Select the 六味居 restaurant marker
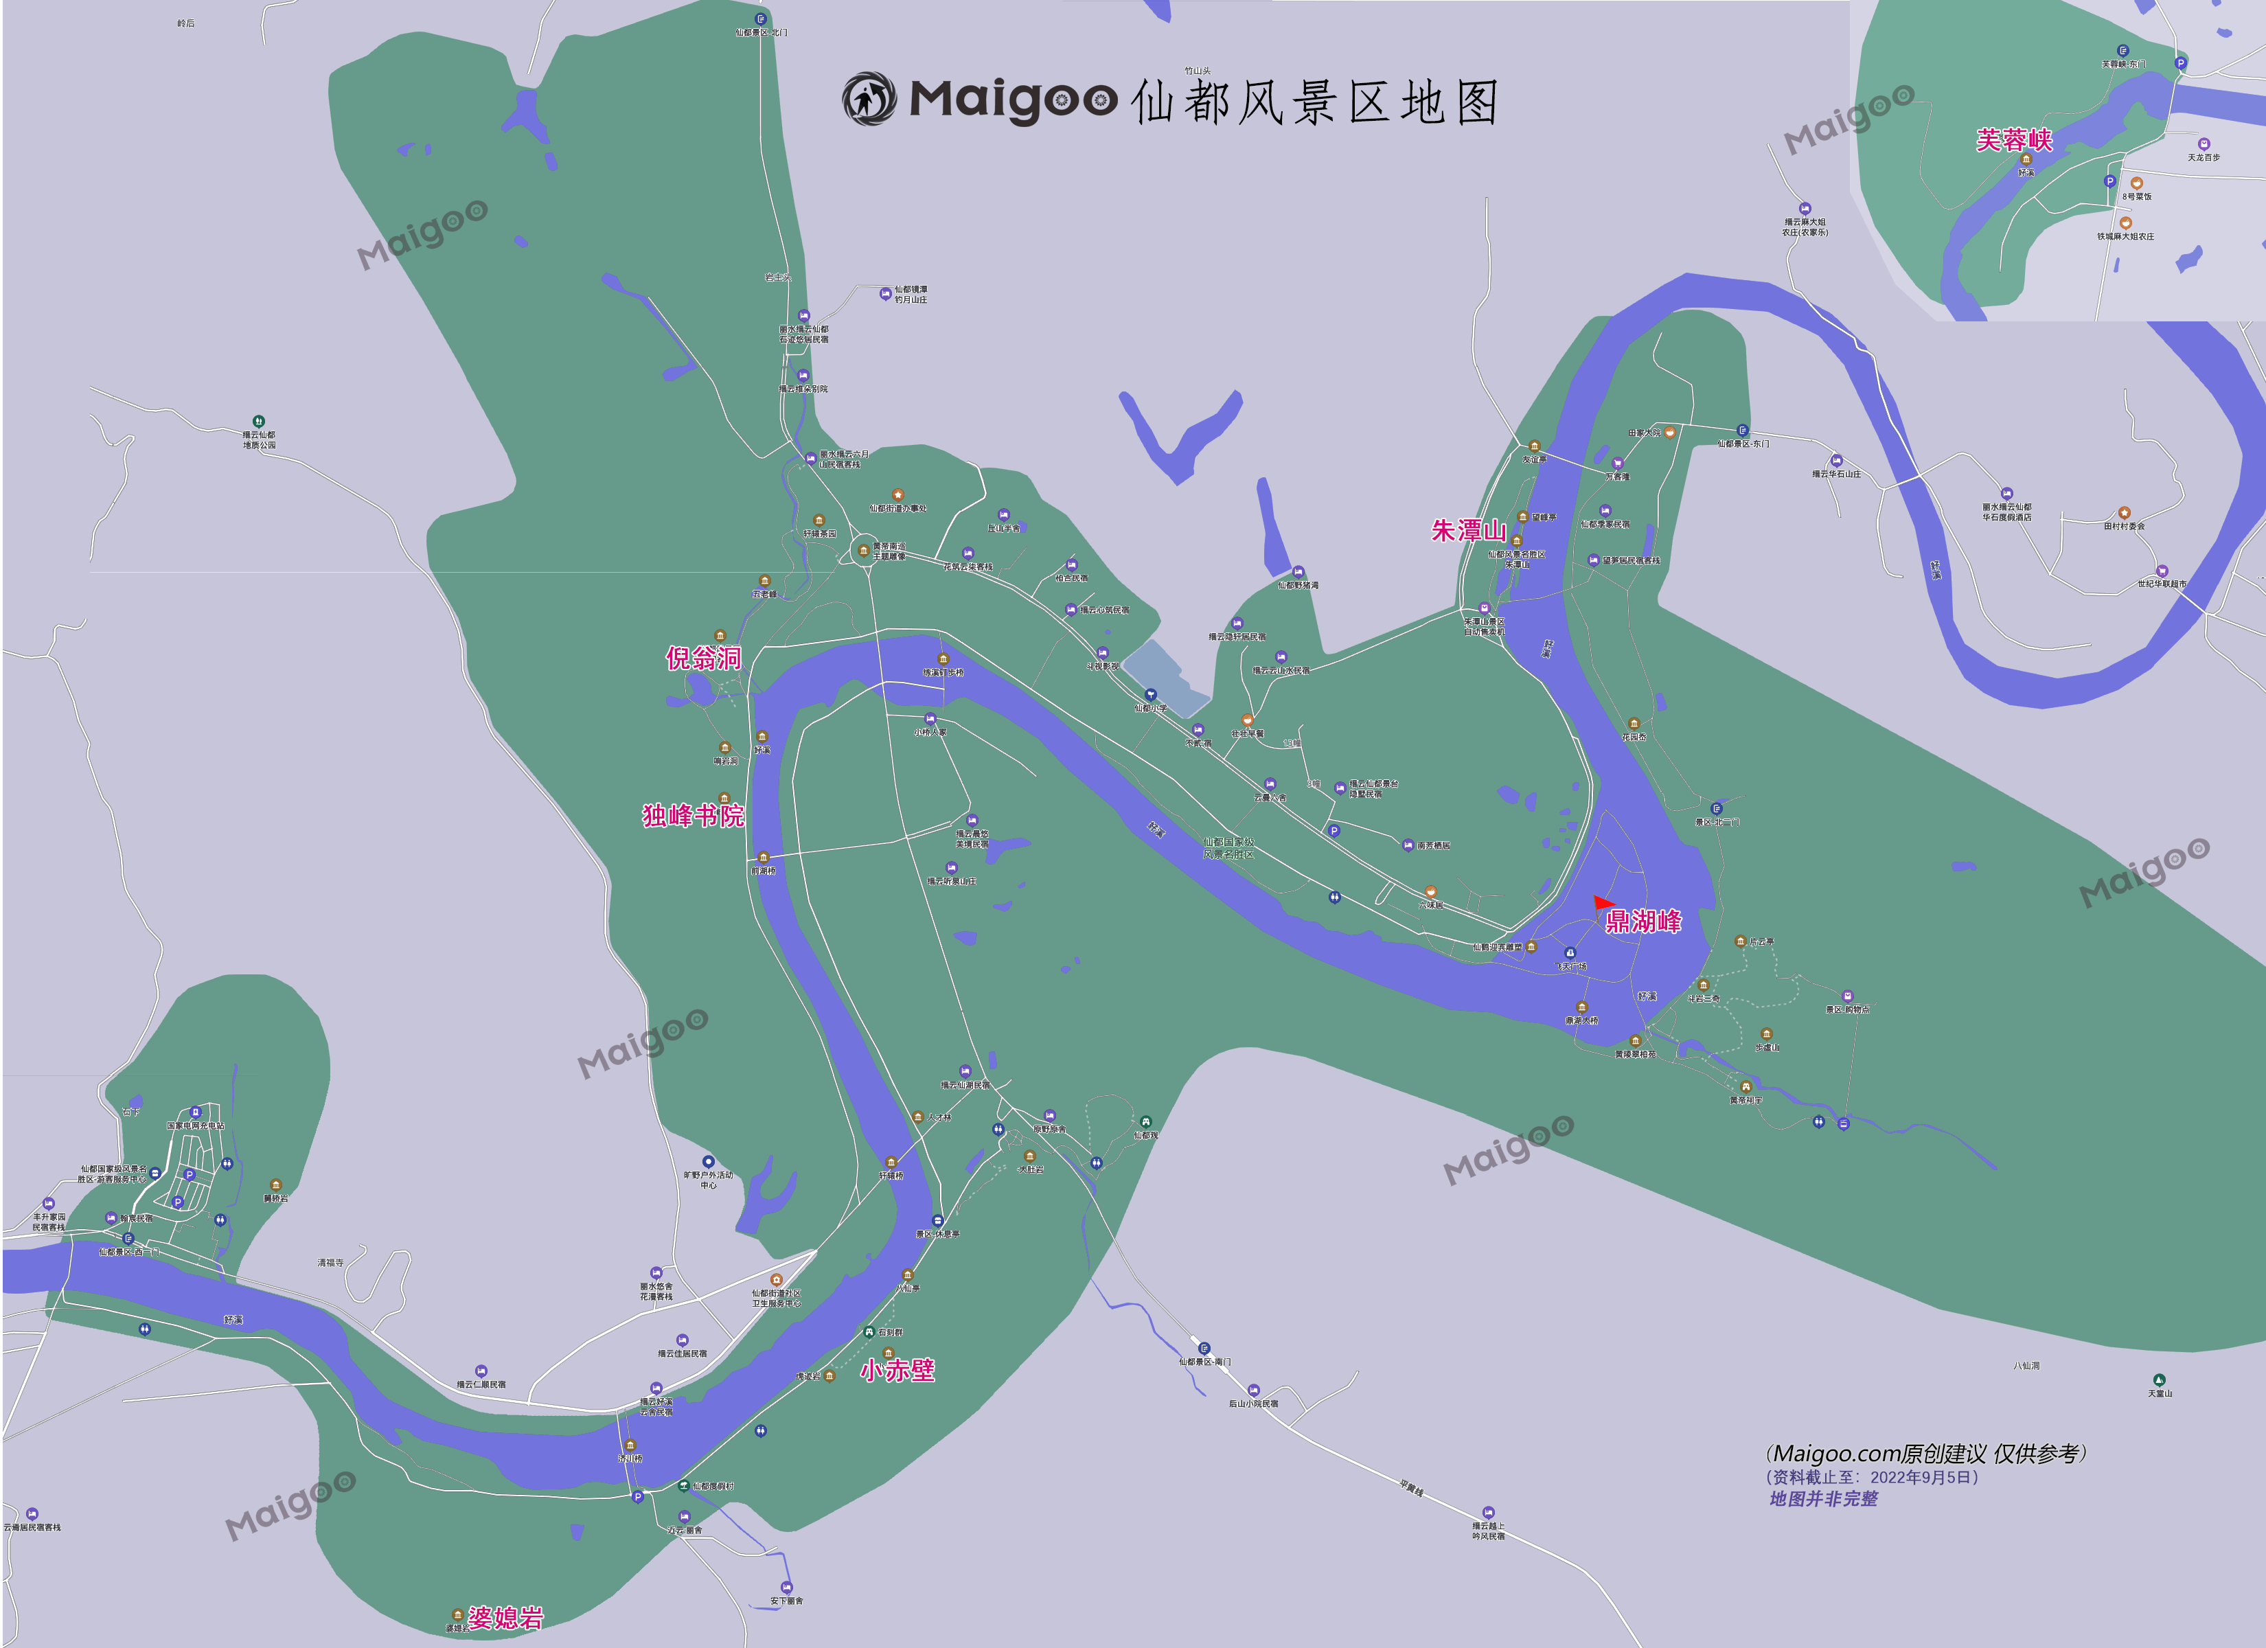 (x=1431, y=891)
